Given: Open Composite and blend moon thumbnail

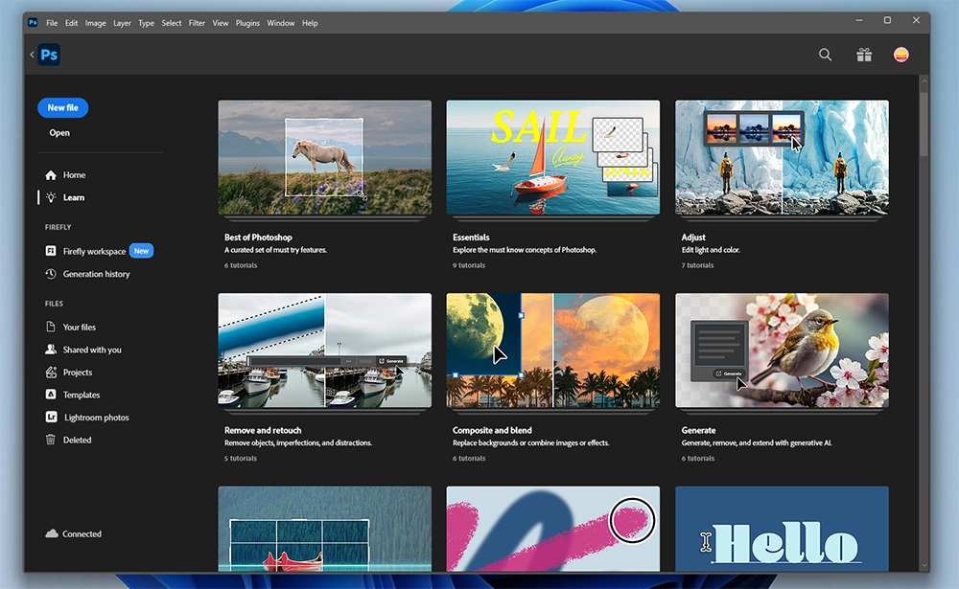Looking at the screenshot, I should coord(553,351).
